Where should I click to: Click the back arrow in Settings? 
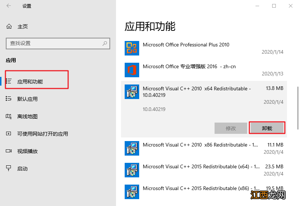point(9,6)
